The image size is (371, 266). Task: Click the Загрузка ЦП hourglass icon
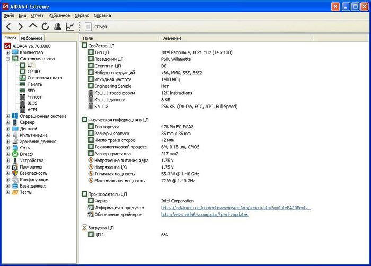84,228
